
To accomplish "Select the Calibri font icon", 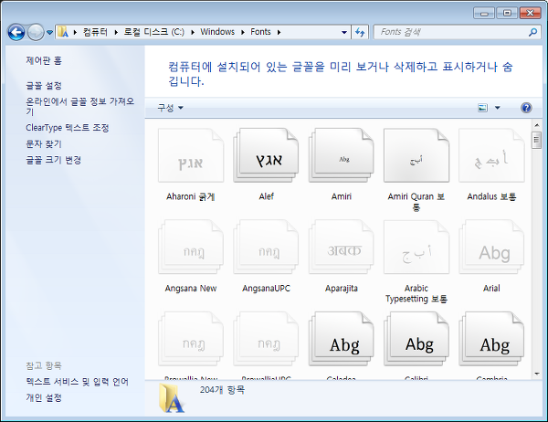I will click(416, 339).
